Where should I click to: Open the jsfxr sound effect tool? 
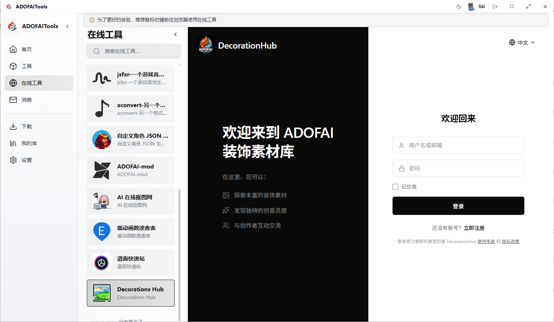pyautogui.click(x=131, y=78)
